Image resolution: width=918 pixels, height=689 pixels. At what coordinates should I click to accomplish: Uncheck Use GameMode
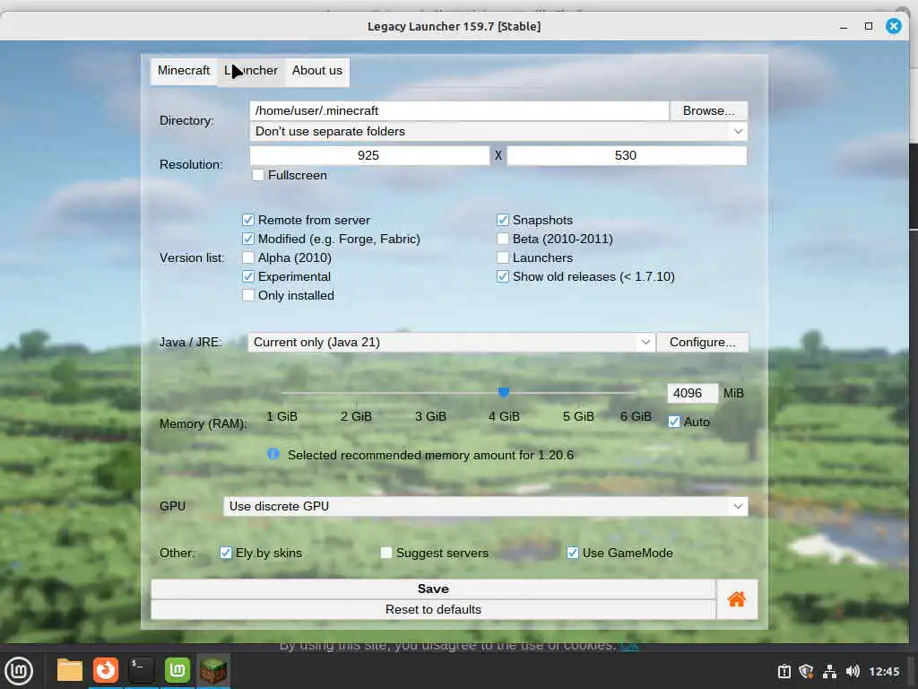pyautogui.click(x=573, y=553)
